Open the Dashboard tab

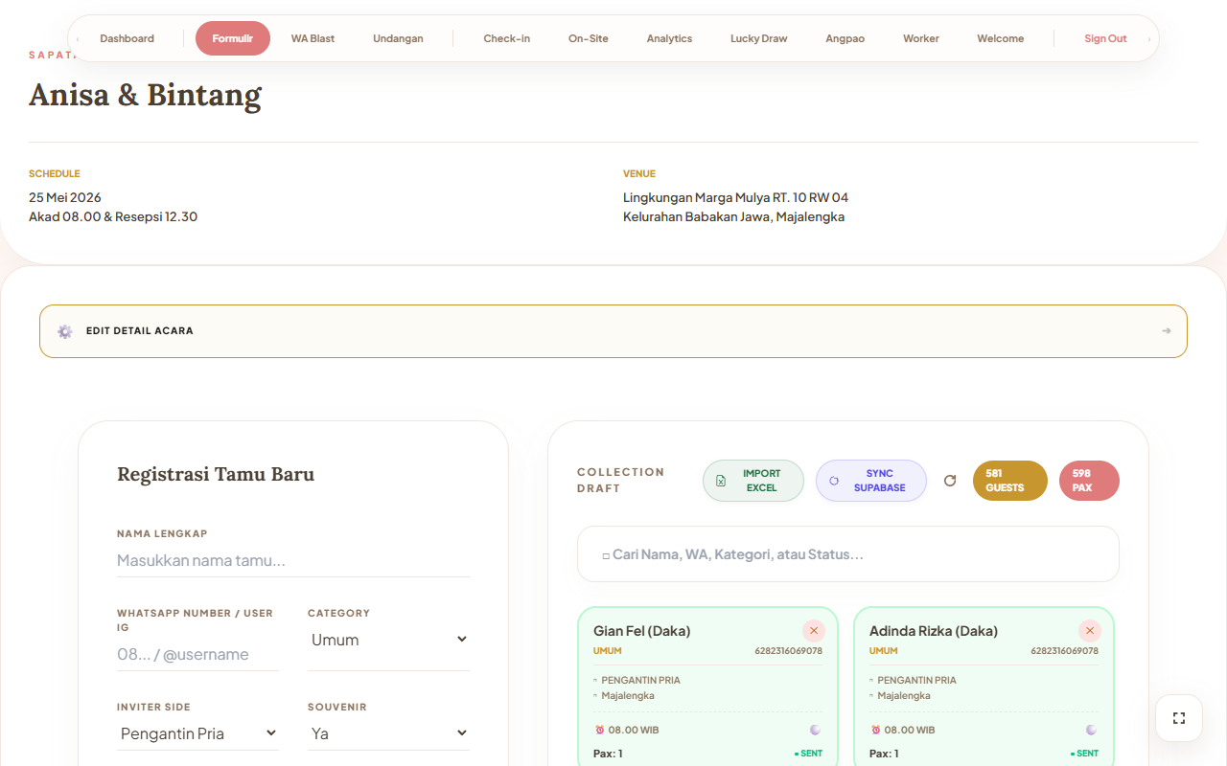pos(127,38)
